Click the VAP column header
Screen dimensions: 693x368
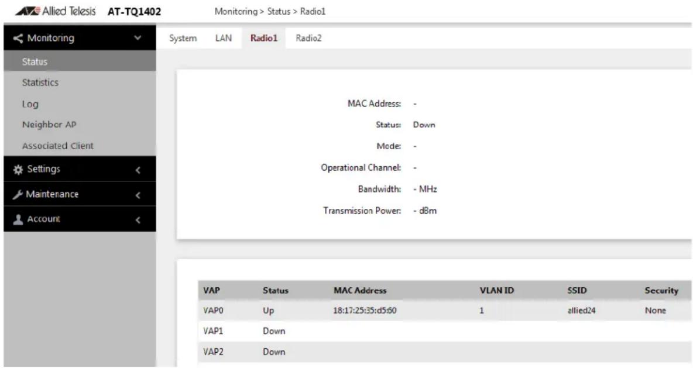tap(212, 291)
